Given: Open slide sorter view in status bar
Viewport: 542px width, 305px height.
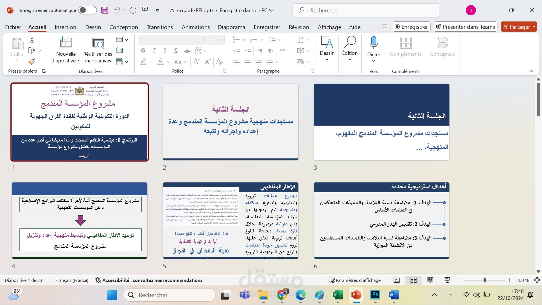Looking at the screenshot, I should (414, 280).
